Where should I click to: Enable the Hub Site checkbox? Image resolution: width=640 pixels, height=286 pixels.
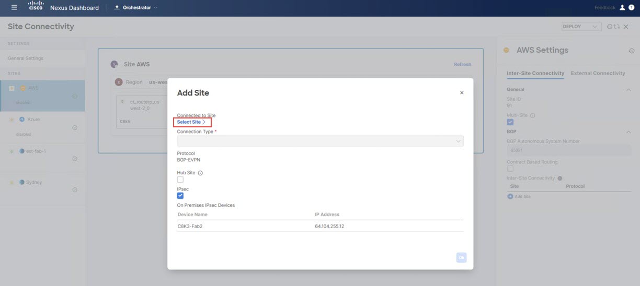[180, 180]
